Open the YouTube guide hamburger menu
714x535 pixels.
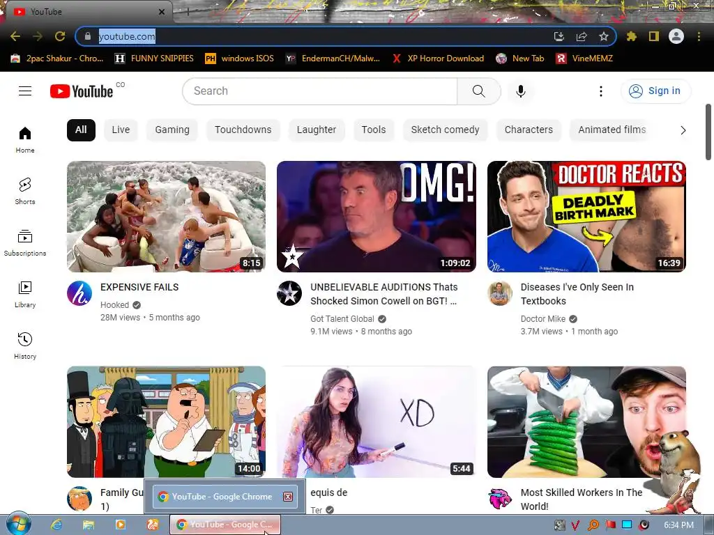tap(25, 91)
